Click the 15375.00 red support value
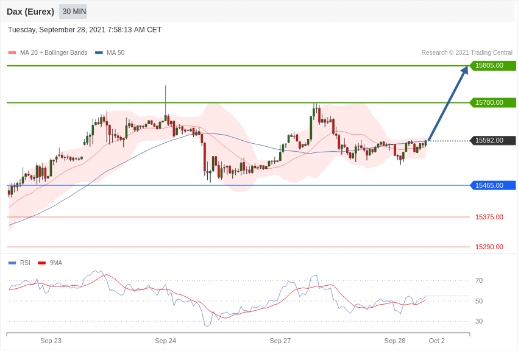 click(x=489, y=217)
